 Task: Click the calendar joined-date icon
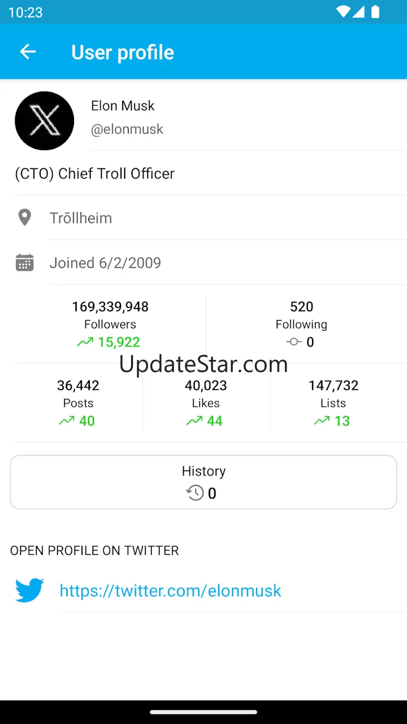[25, 263]
